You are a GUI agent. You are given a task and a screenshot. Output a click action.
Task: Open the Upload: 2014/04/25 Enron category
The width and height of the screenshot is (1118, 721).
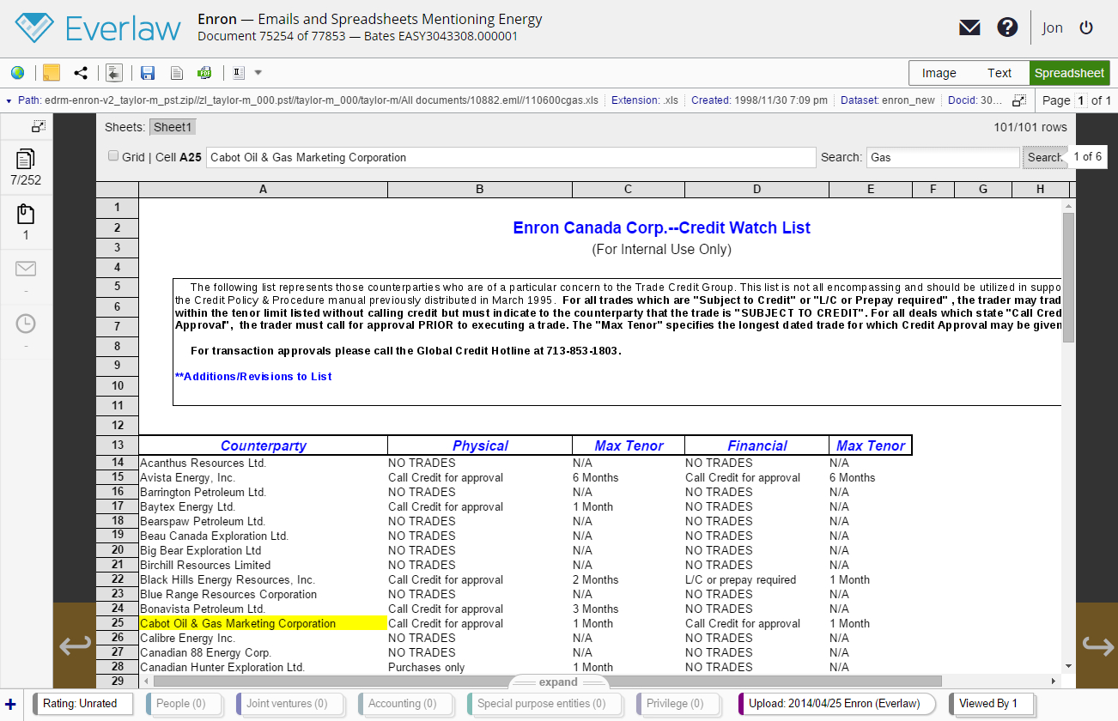point(836,703)
